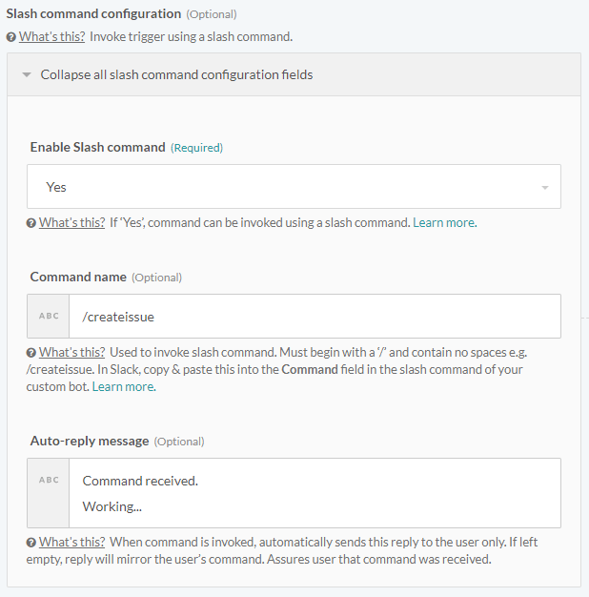Follow 'Learn more' link about invoking slash command
589x597 pixels.
coord(444,223)
